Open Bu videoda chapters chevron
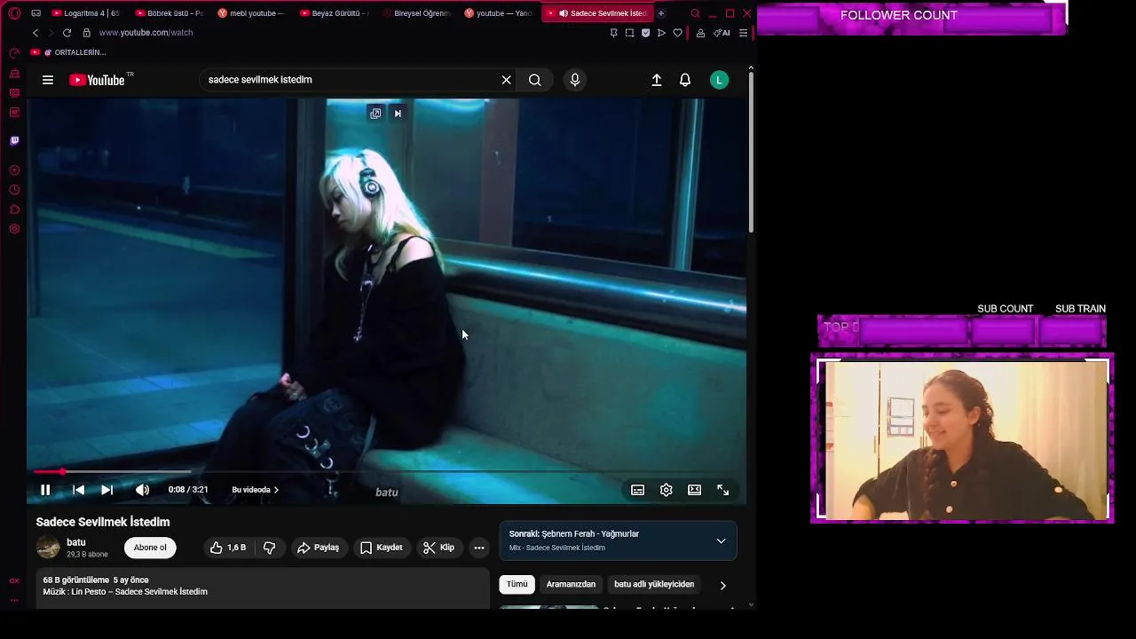This screenshot has height=639, width=1136. [276, 490]
